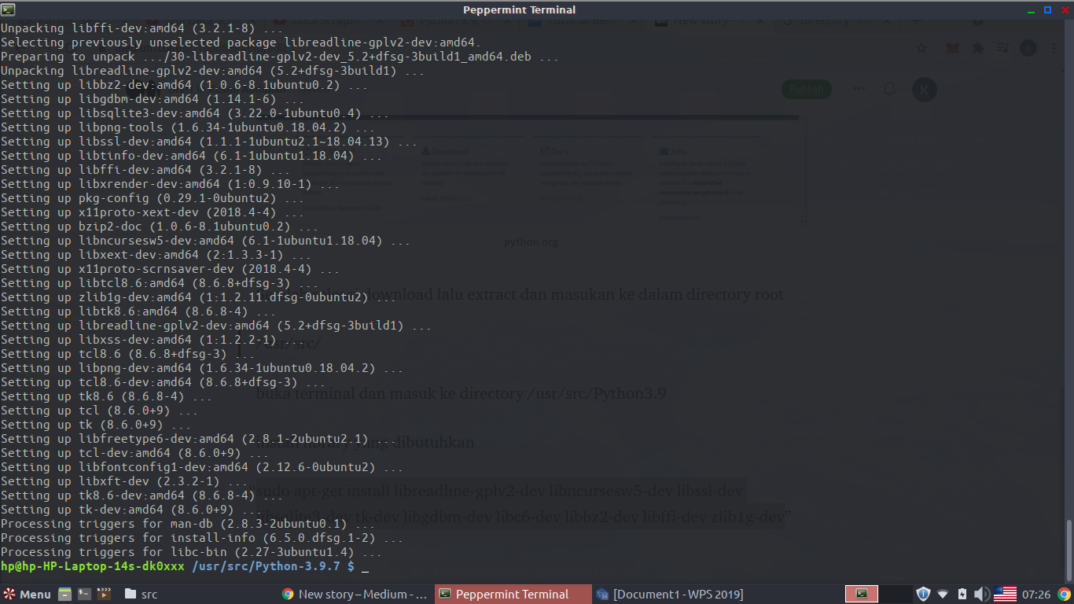This screenshot has height=604, width=1074.
Task: Click the green Publish button
Action: coord(806,90)
